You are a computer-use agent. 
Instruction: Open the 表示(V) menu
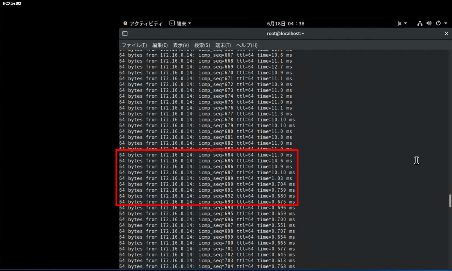pyautogui.click(x=181, y=45)
